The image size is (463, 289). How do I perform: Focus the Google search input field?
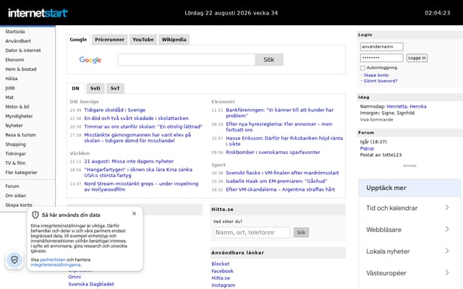point(187,59)
